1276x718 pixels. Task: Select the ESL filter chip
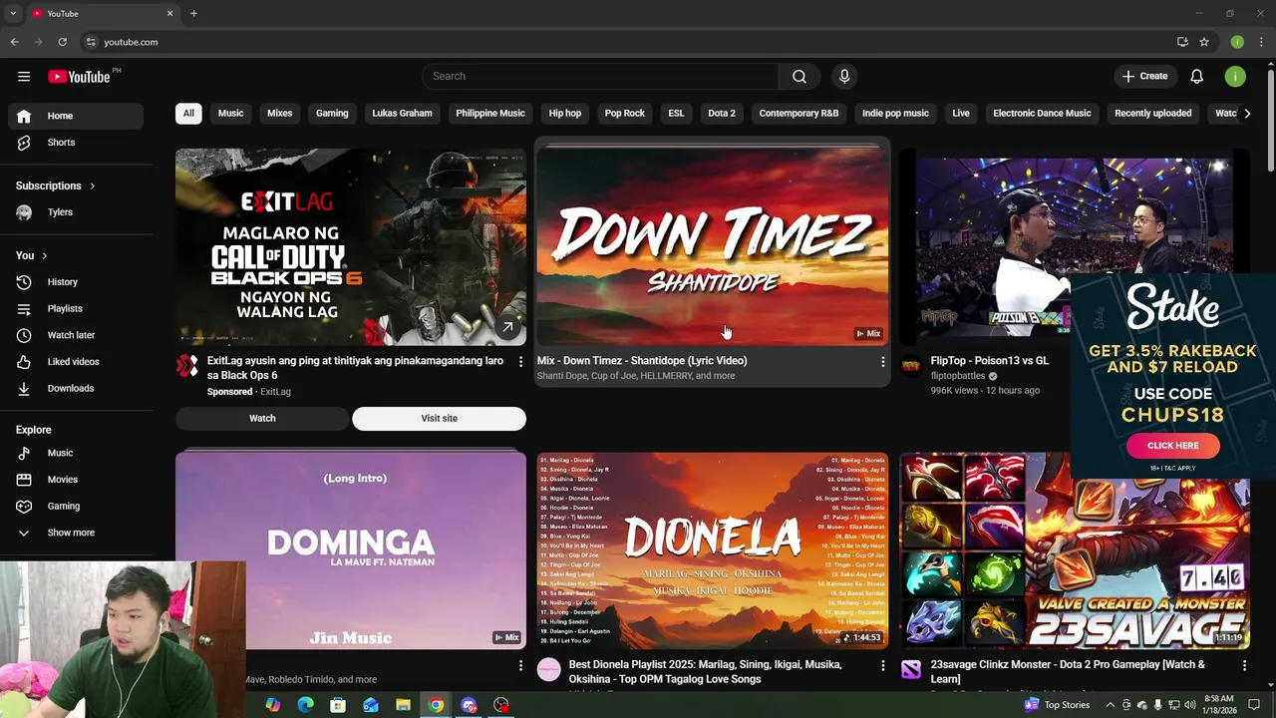coord(676,113)
